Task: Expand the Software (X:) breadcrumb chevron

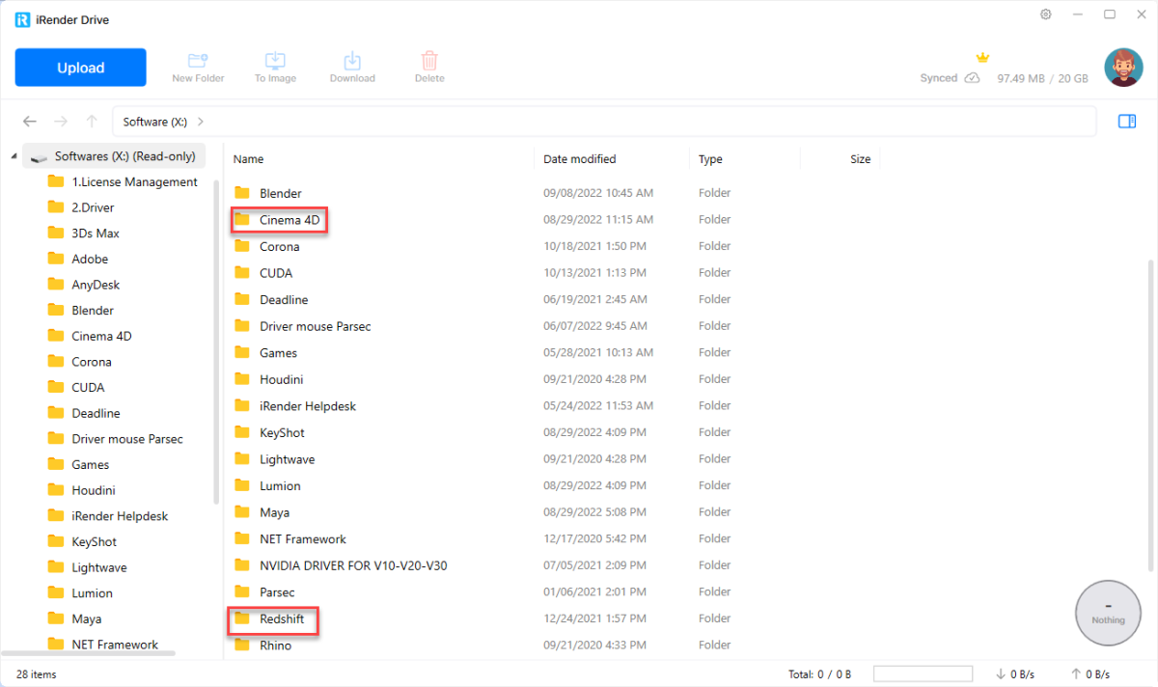Action: [x=201, y=122]
